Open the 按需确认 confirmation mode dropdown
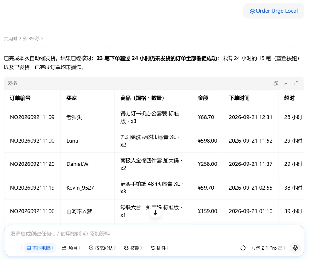 pos(102,248)
